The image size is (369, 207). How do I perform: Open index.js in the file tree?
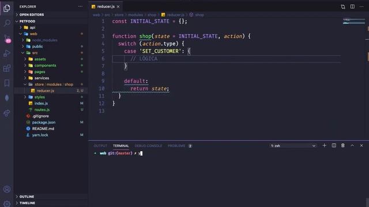coord(41,103)
